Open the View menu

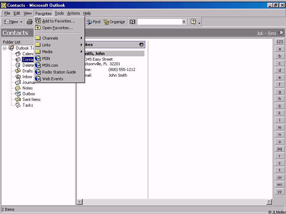[28, 13]
